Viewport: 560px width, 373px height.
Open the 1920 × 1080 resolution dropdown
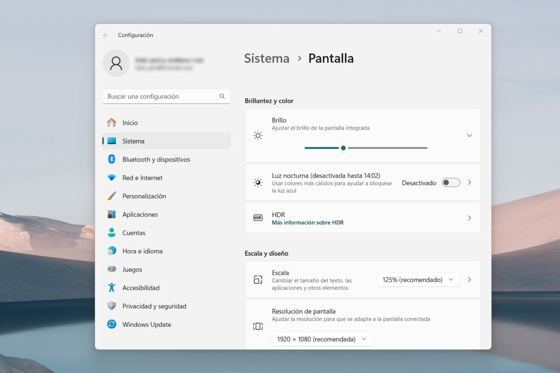click(322, 339)
